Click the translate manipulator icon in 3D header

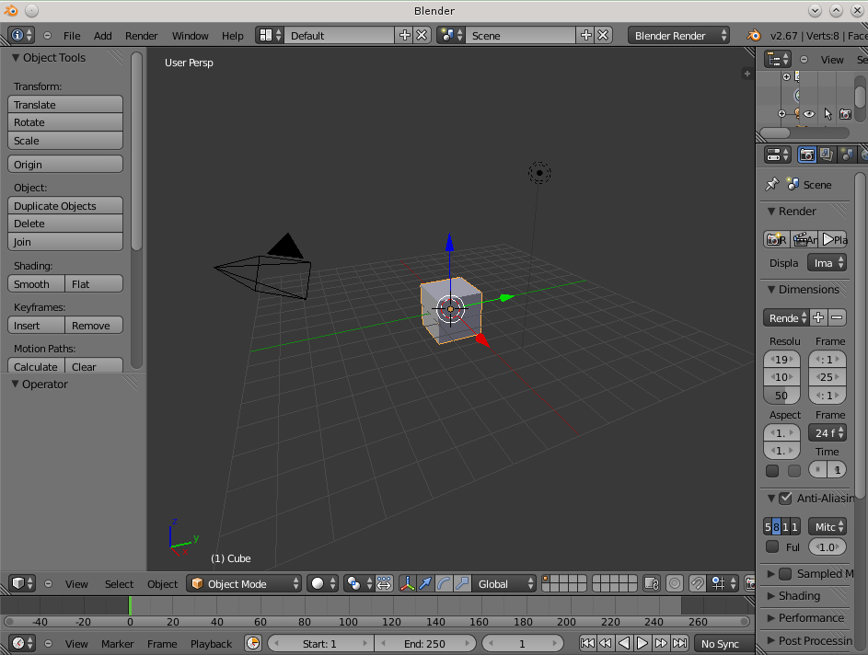point(425,583)
